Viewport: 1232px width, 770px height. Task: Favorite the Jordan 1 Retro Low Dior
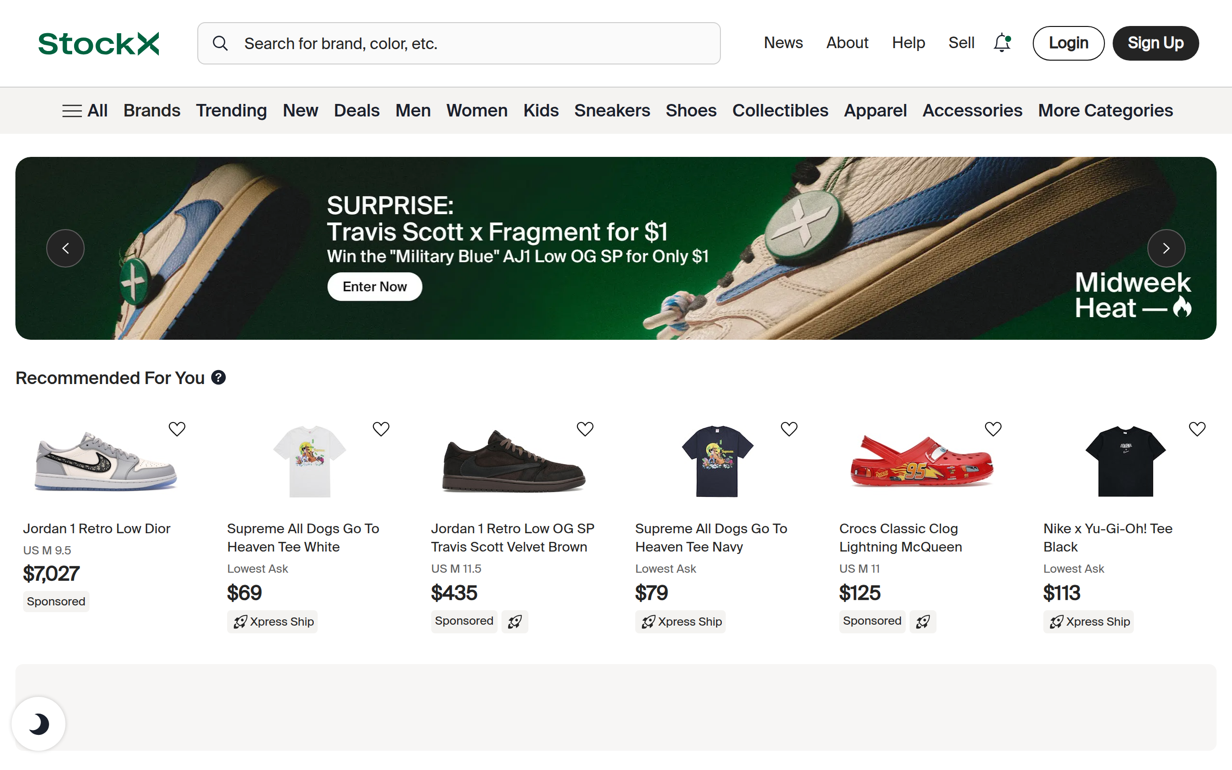click(177, 429)
